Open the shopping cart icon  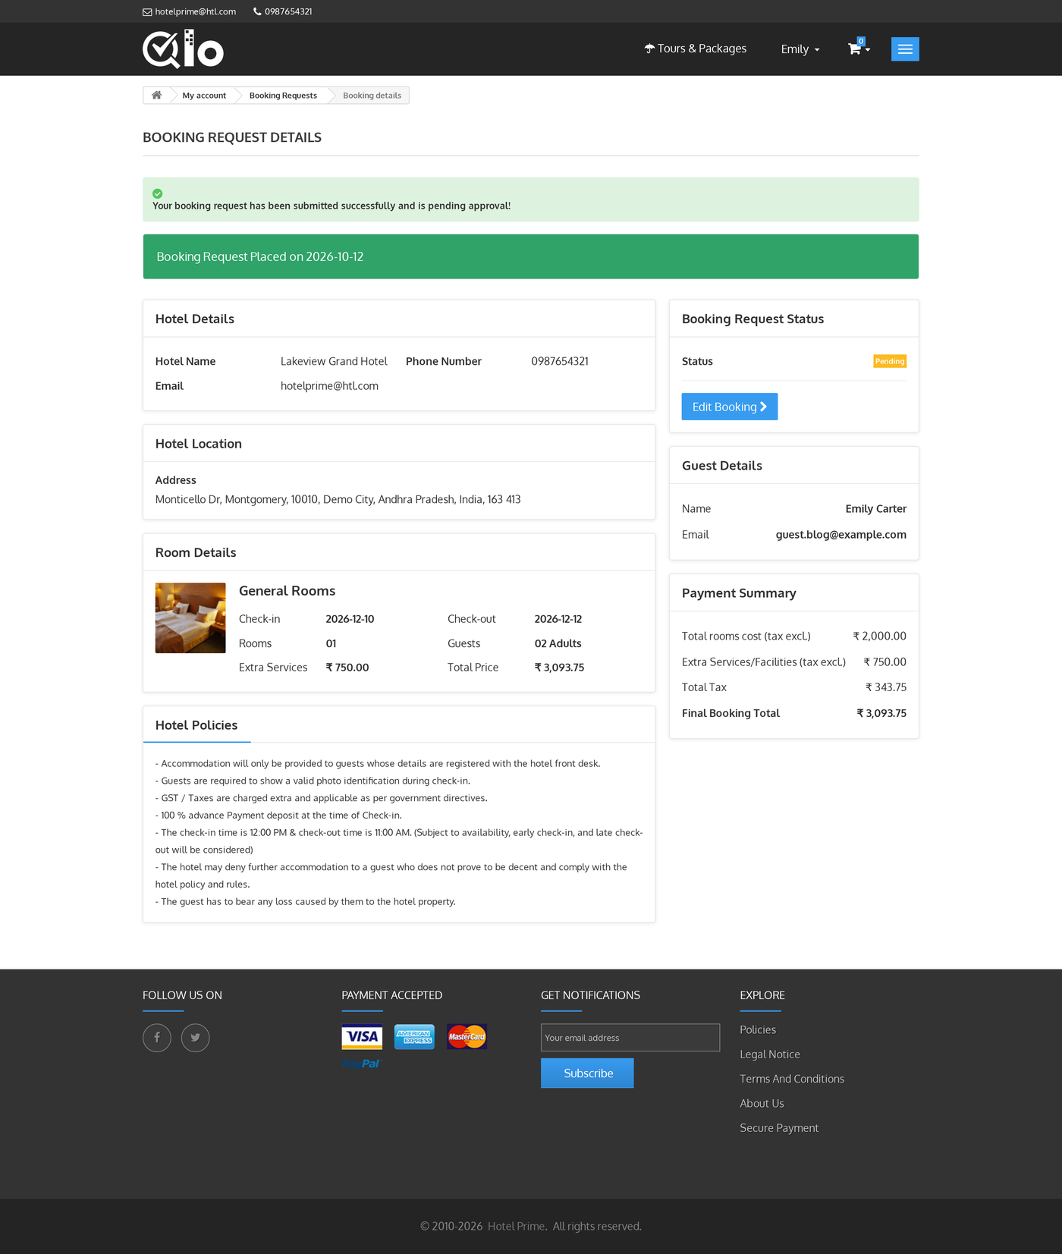[855, 49]
